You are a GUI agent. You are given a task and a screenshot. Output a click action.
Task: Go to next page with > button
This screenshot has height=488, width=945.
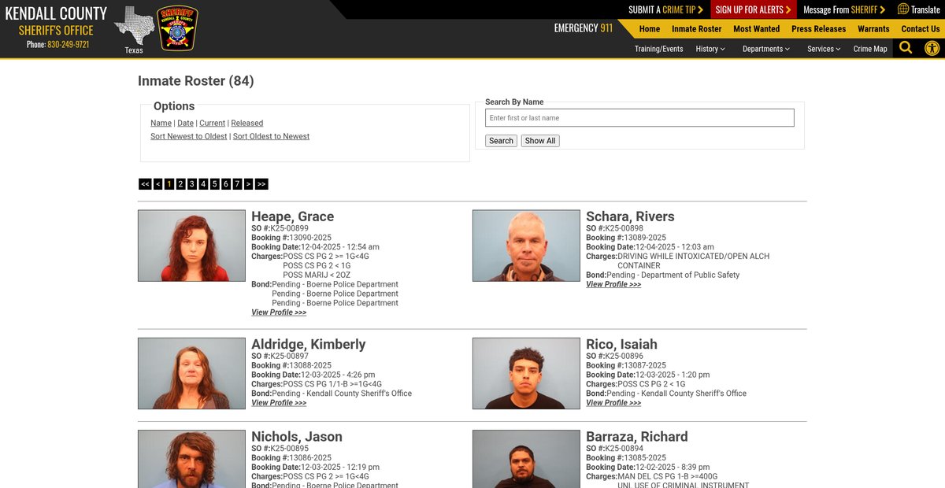click(248, 184)
